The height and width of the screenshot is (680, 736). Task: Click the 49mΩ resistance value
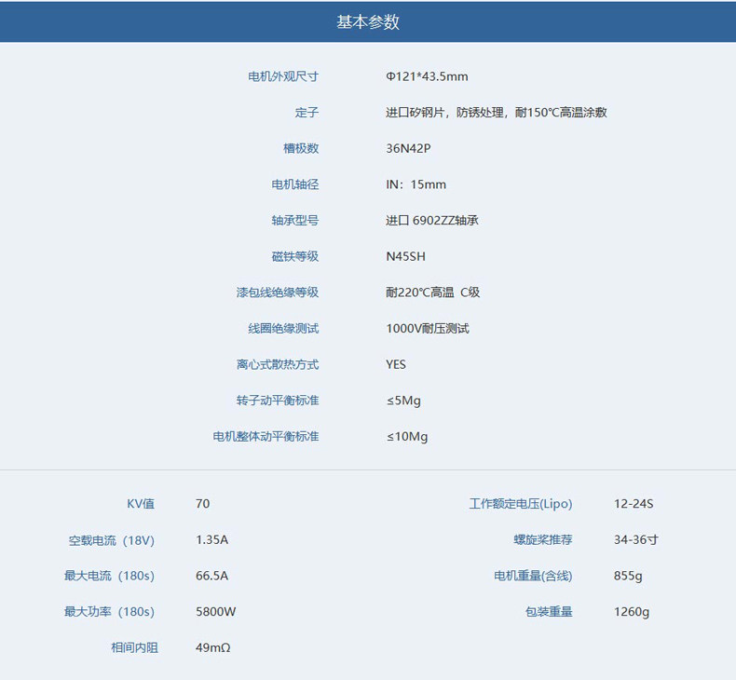pyautogui.click(x=213, y=648)
